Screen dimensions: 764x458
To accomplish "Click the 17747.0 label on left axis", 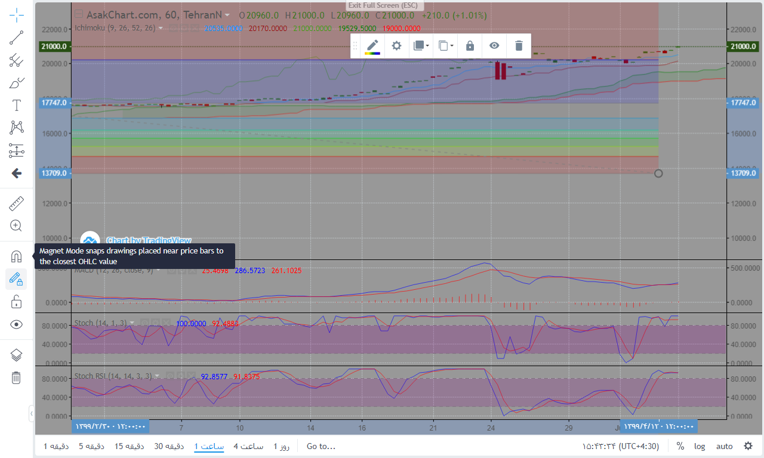I will pos(56,103).
